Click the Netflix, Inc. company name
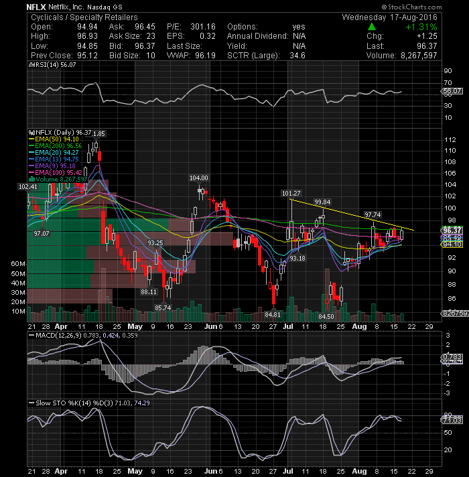Image resolution: width=469 pixels, height=477 pixels. (66, 7)
